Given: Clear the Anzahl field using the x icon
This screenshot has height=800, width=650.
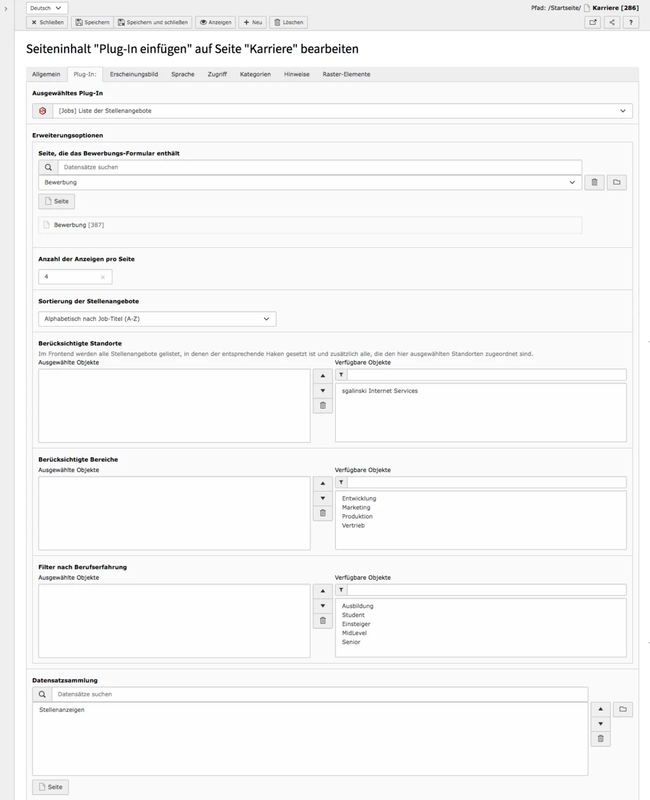Looking at the screenshot, I should tap(102, 277).
